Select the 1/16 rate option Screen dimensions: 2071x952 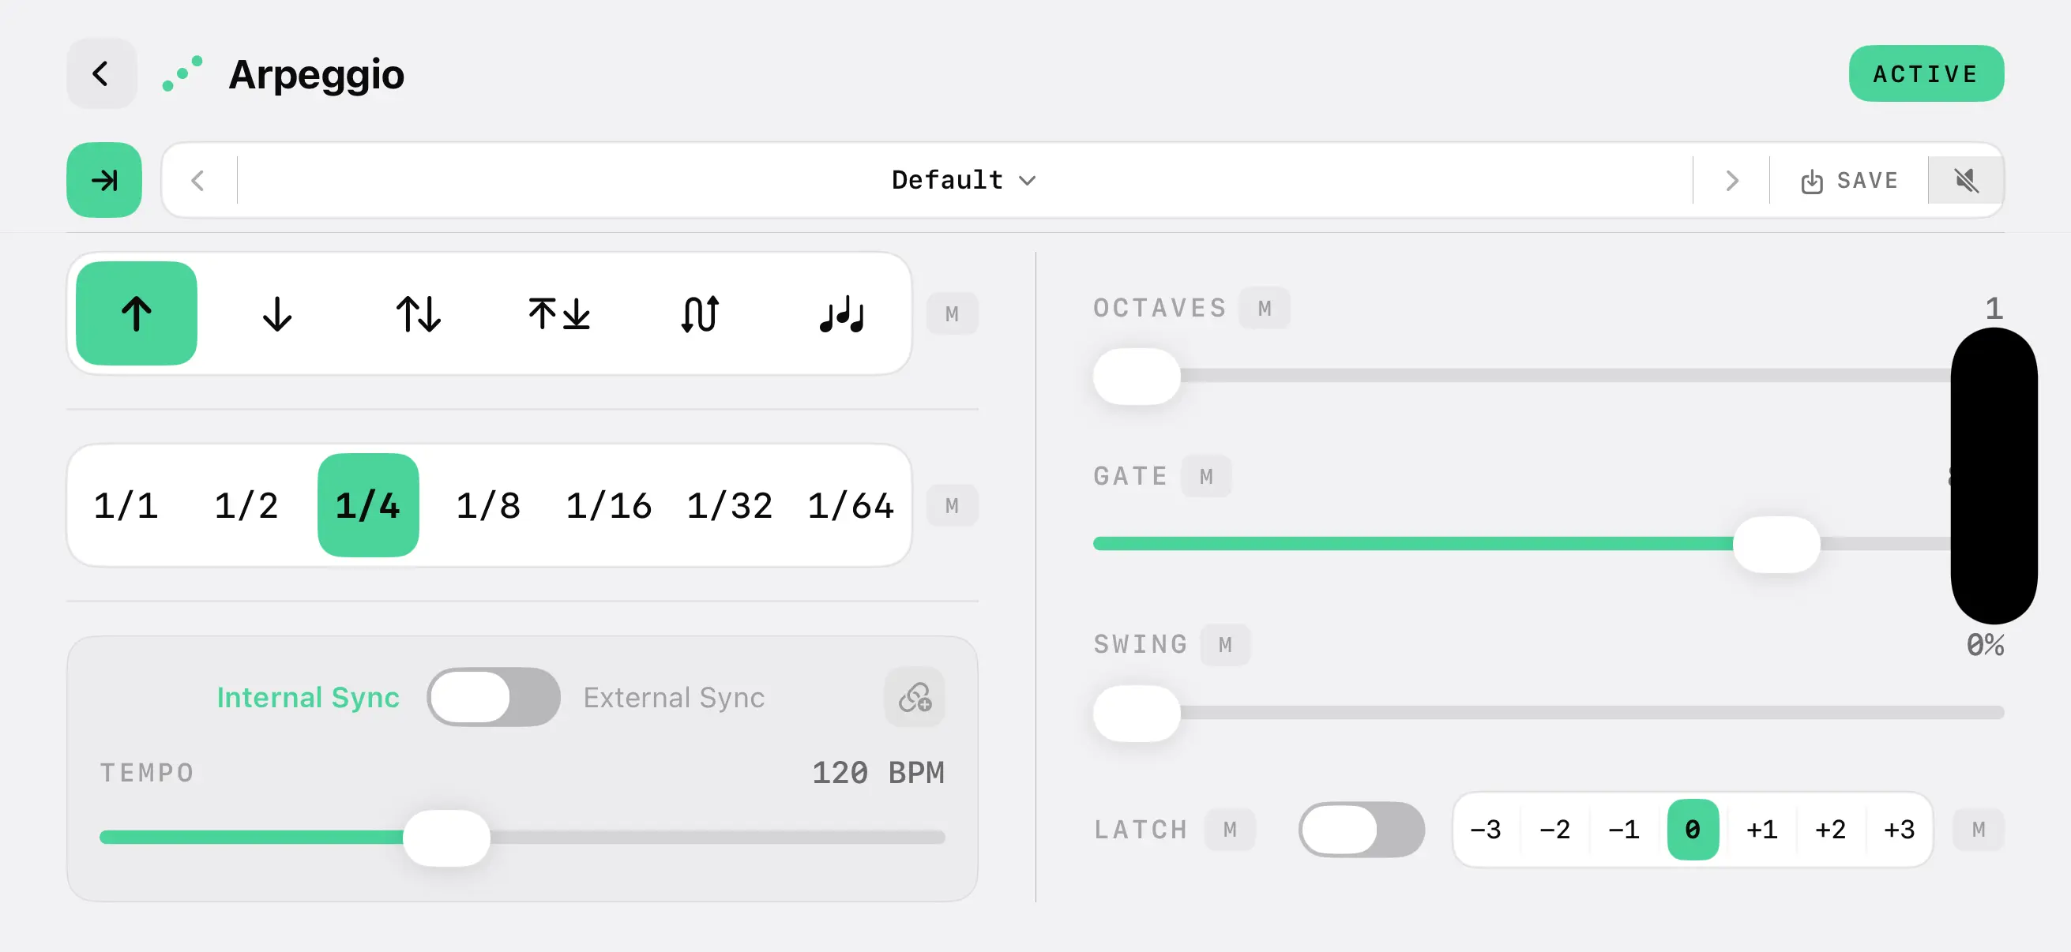pyautogui.click(x=609, y=505)
